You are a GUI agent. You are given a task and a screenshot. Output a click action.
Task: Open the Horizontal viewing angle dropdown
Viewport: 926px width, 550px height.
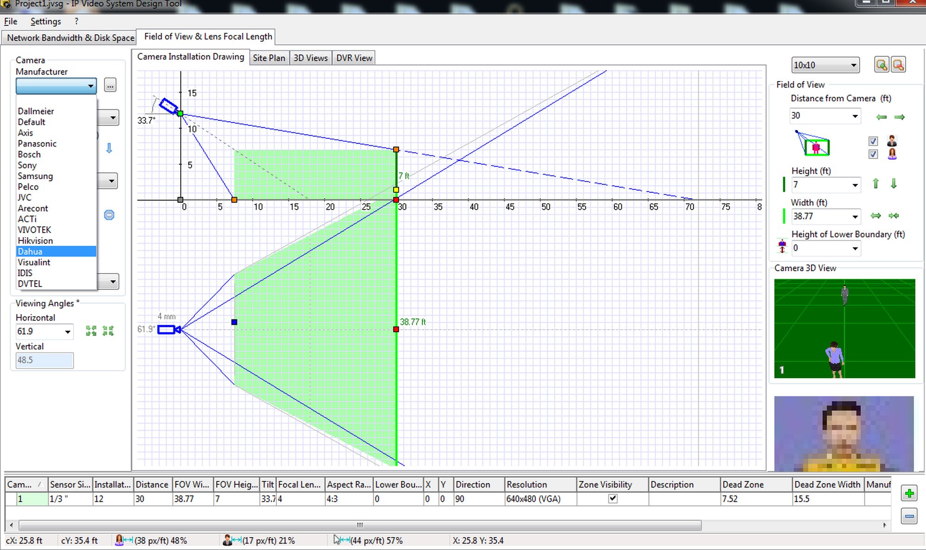point(68,332)
